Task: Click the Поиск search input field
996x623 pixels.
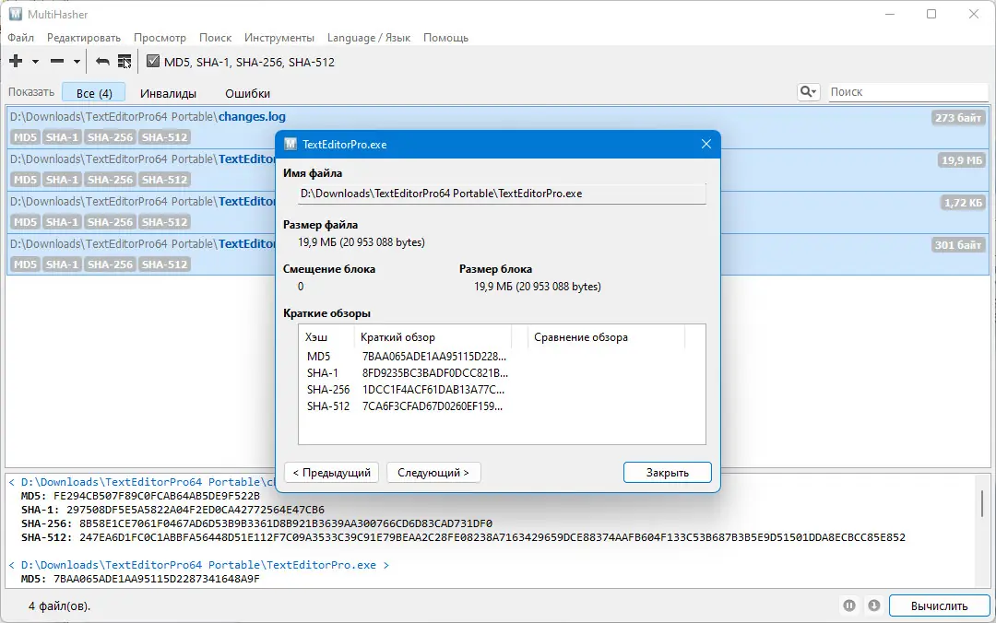Action: [908, 91]
